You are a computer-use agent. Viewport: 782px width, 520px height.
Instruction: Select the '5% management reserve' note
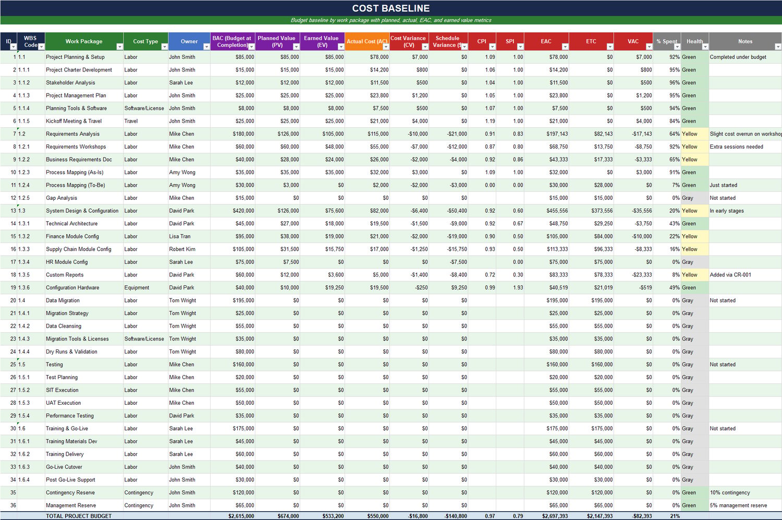click(745, 505)
